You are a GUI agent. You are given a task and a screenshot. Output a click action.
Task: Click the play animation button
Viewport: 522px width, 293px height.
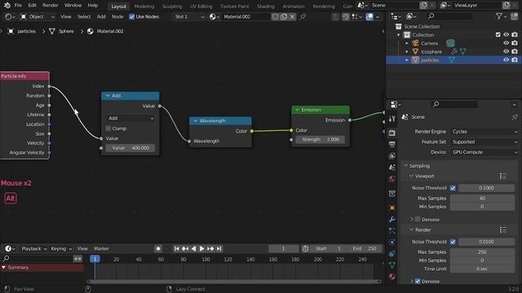[201, 248]
